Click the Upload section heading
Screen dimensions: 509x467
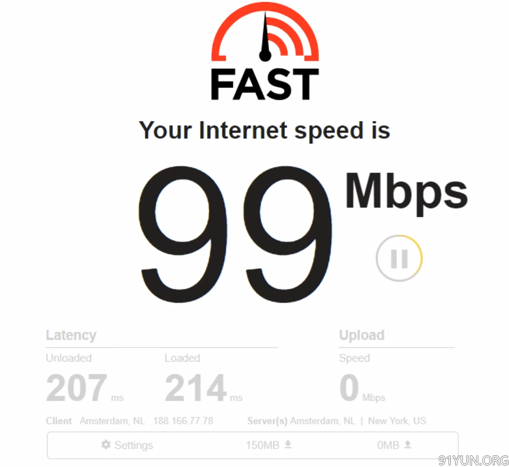click(361, 335)
